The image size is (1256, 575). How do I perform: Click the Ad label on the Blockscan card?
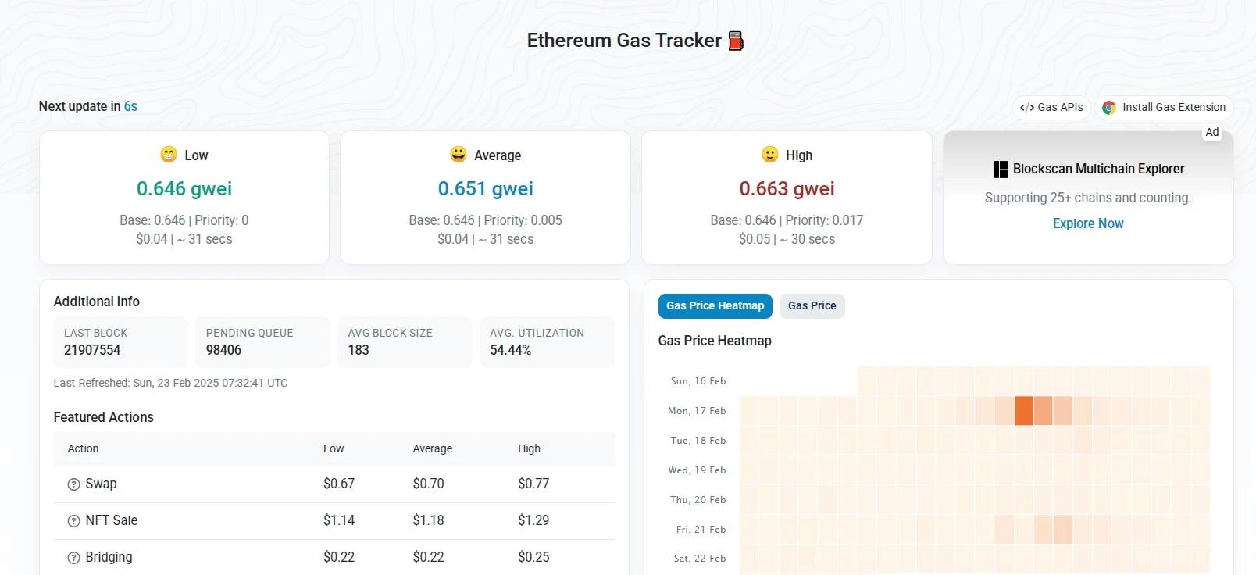point(1212,132)
